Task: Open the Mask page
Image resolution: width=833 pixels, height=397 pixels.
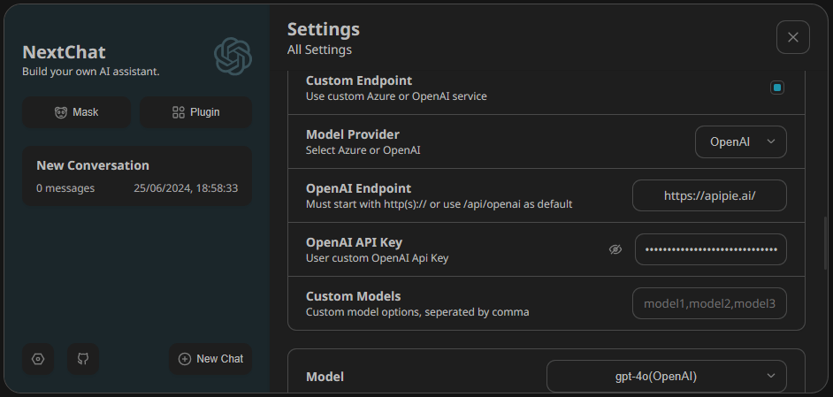Action: pos(76,112)
